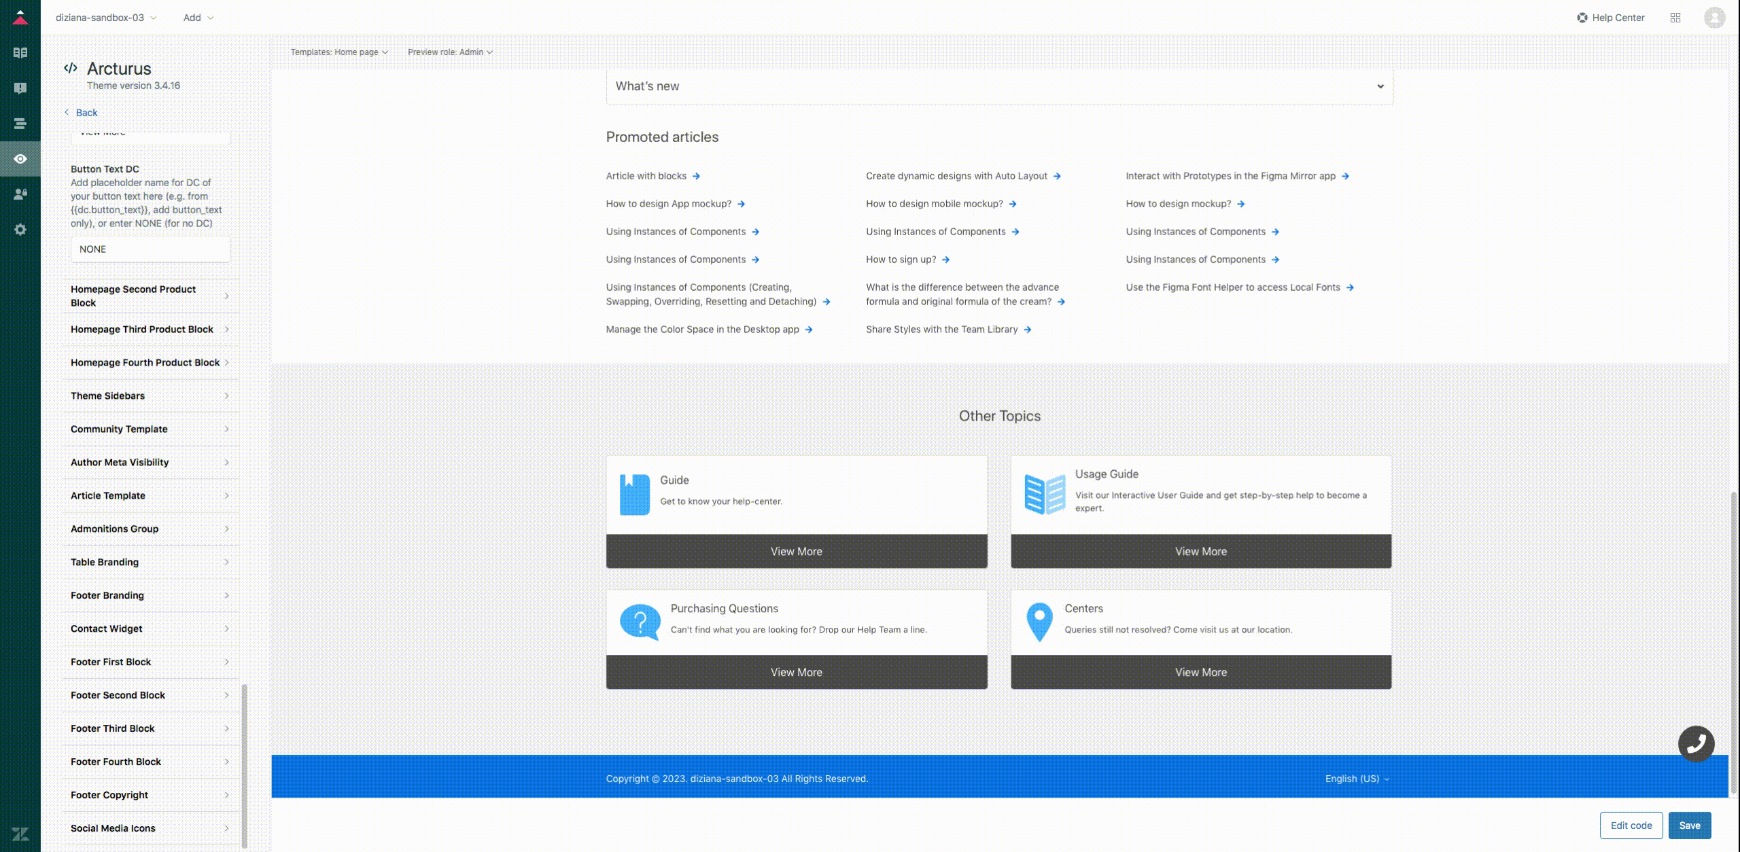
Task: Click arrow next to Article with blocks
Action: [696, 176]
